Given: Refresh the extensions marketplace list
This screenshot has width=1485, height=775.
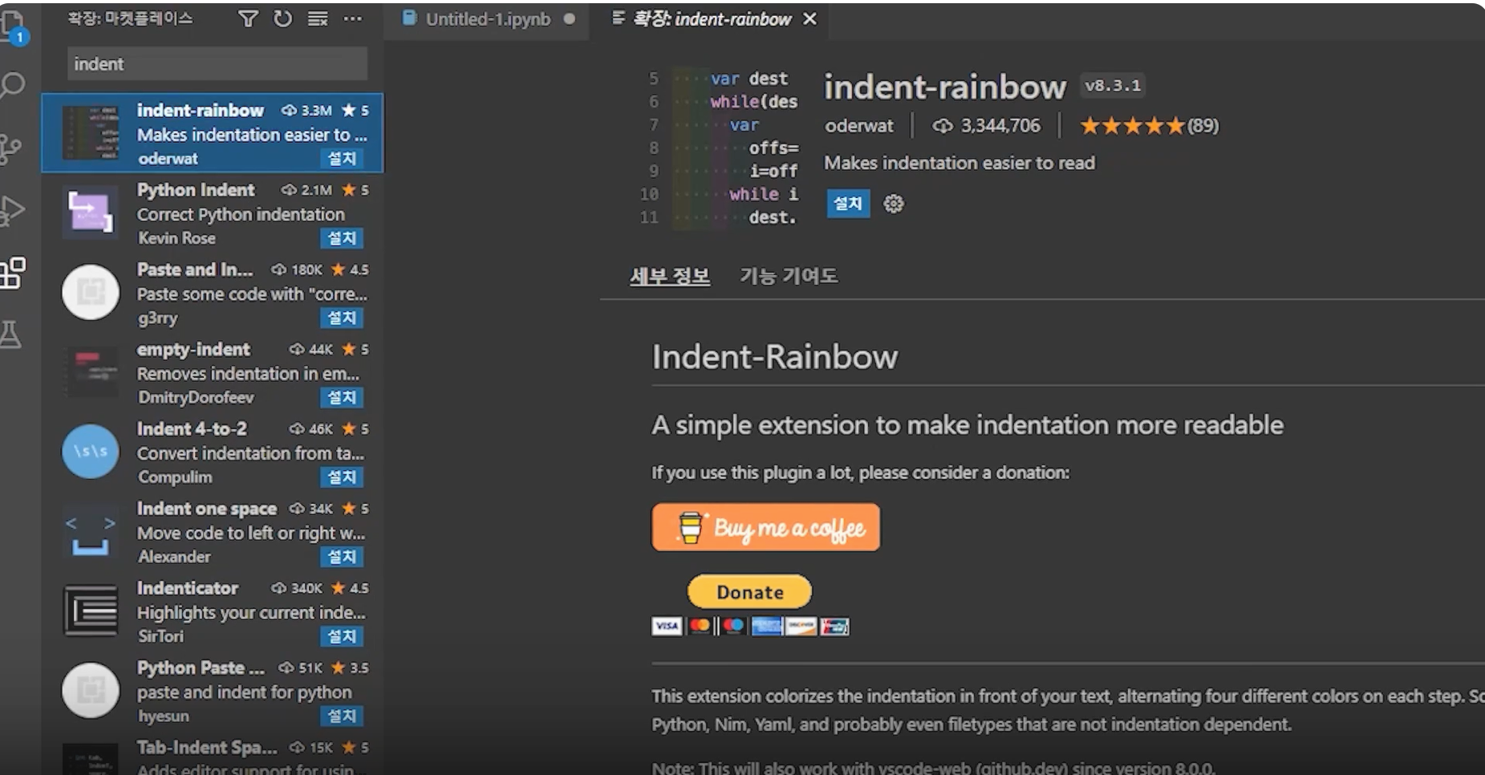Looking at the screenshot, I should 282,18.
